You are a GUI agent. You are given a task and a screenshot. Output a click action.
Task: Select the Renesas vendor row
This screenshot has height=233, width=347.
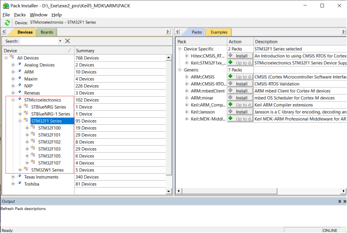32,93
